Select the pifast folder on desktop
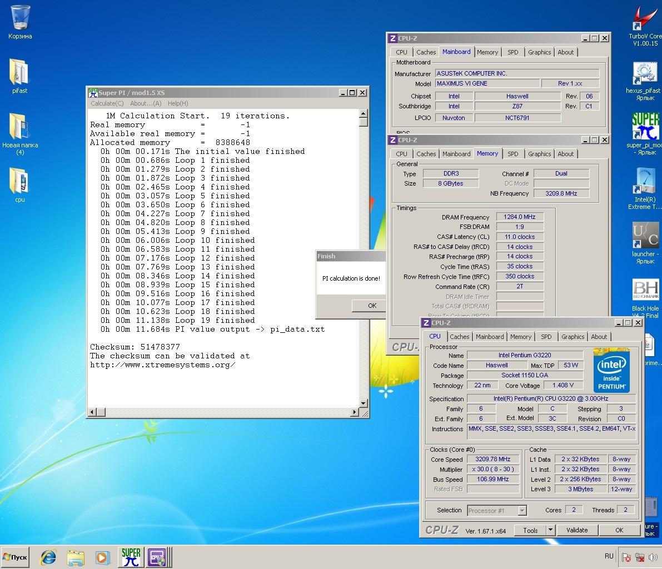 pyautogui.click(x=19, y=72)
